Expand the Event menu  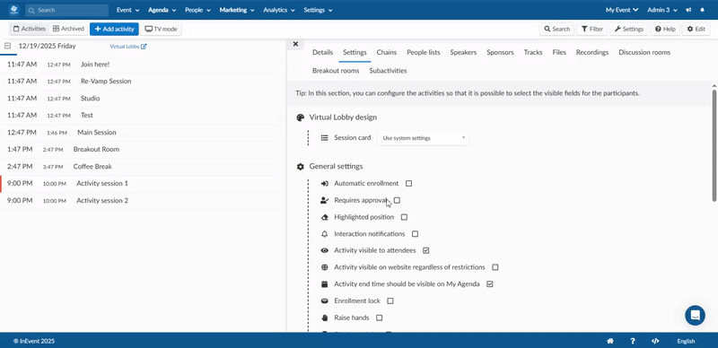[x=127, y=10]
